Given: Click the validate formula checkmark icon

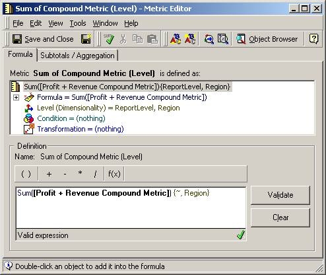Looking at the screenshot, I should point(109,39).
